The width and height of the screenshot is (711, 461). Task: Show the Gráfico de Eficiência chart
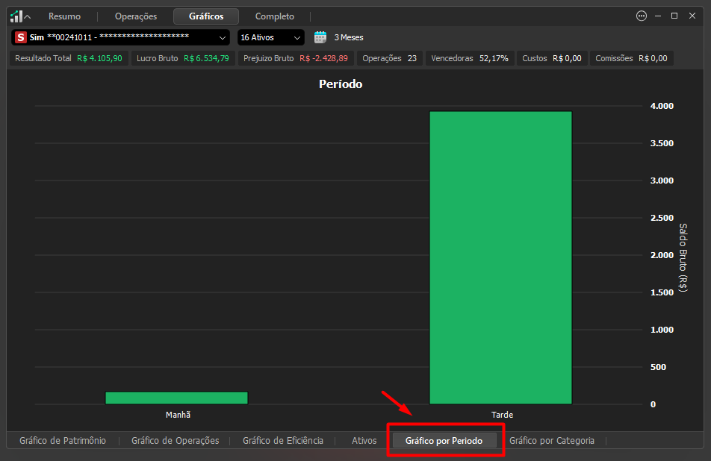tap(283, 441)
